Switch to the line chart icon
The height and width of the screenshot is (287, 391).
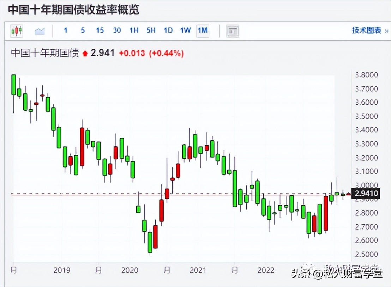point(39,31)
